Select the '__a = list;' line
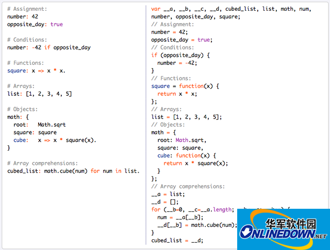This screenshot has height=250, width=330. coord(168,194)
